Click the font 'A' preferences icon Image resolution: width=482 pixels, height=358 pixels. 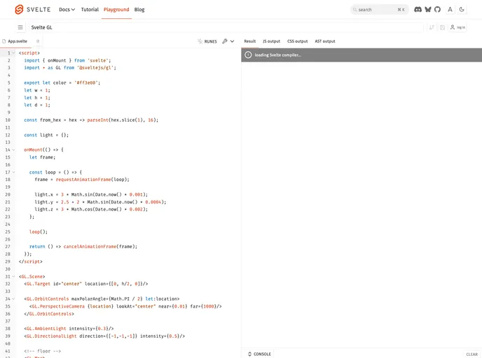pos(450,10)
